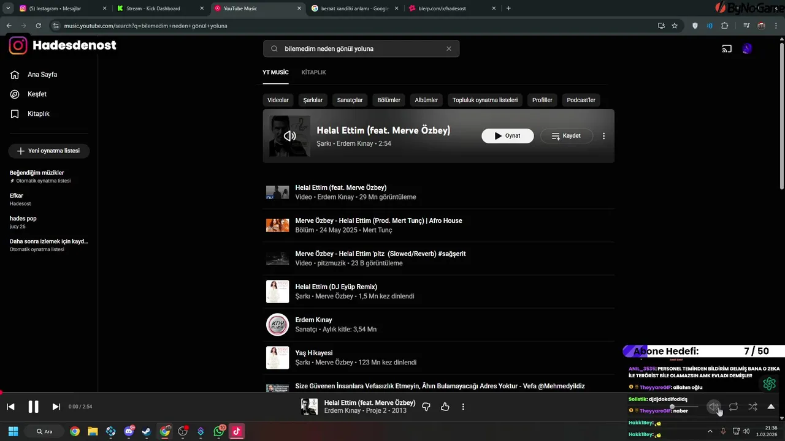Create Yeni oynatma listesi
Image resolution: width=785 pixels, height=441 pixels.
click(49, 151)
